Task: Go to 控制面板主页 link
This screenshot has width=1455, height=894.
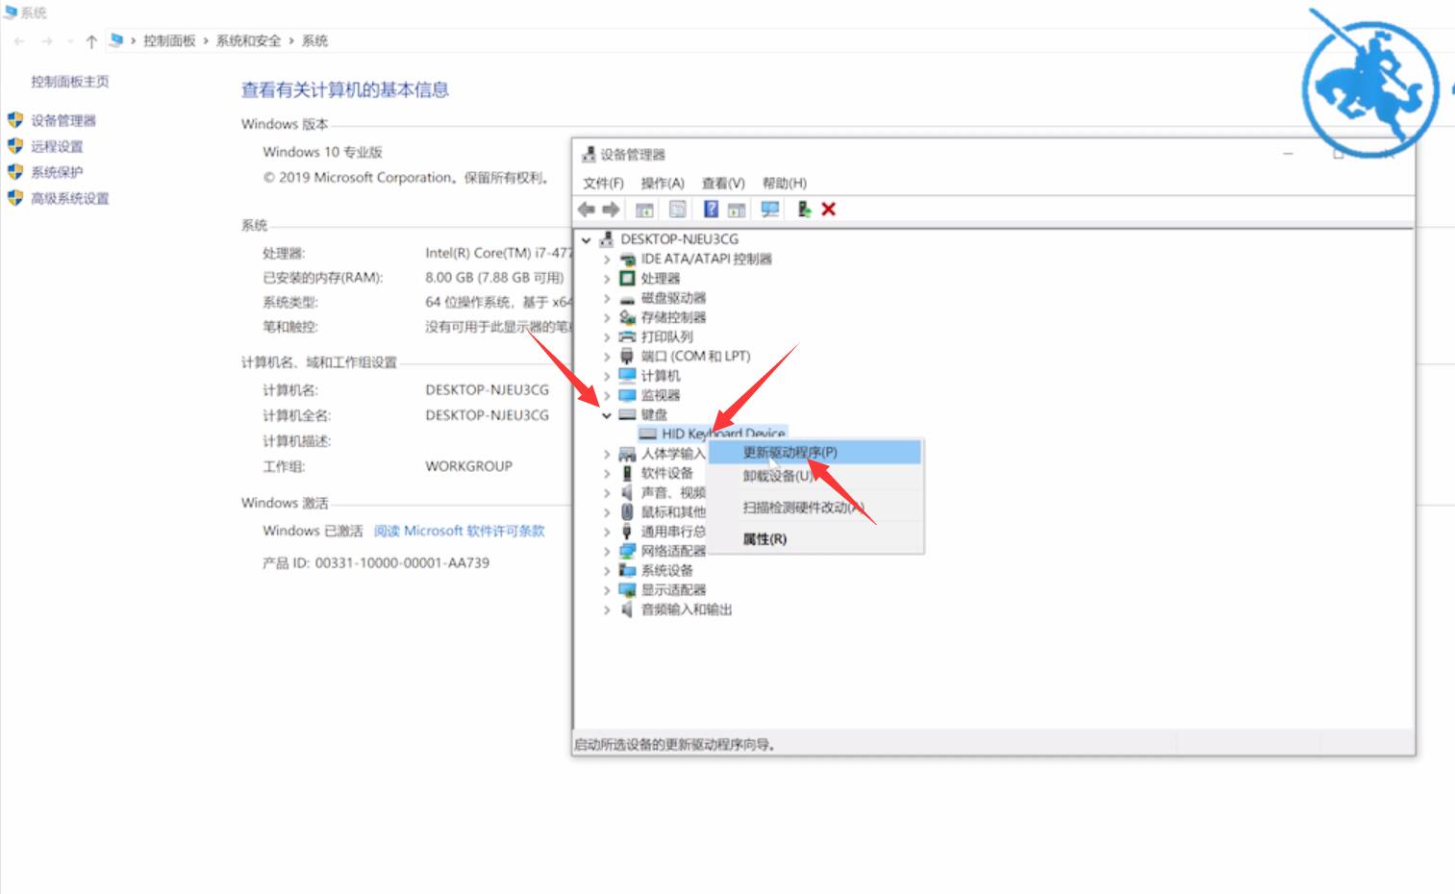Action: click(70, 82)
